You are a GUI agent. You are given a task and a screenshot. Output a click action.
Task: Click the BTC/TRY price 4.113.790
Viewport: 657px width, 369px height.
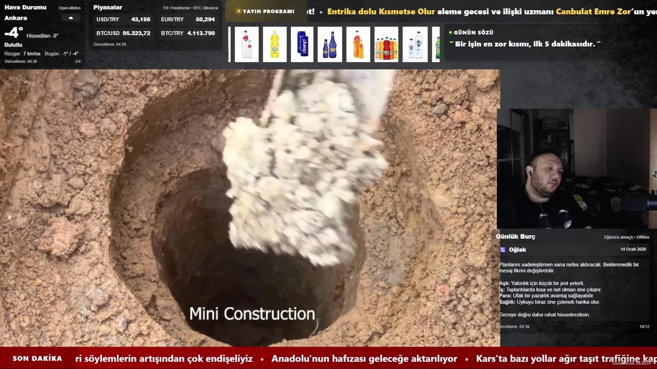201,33
